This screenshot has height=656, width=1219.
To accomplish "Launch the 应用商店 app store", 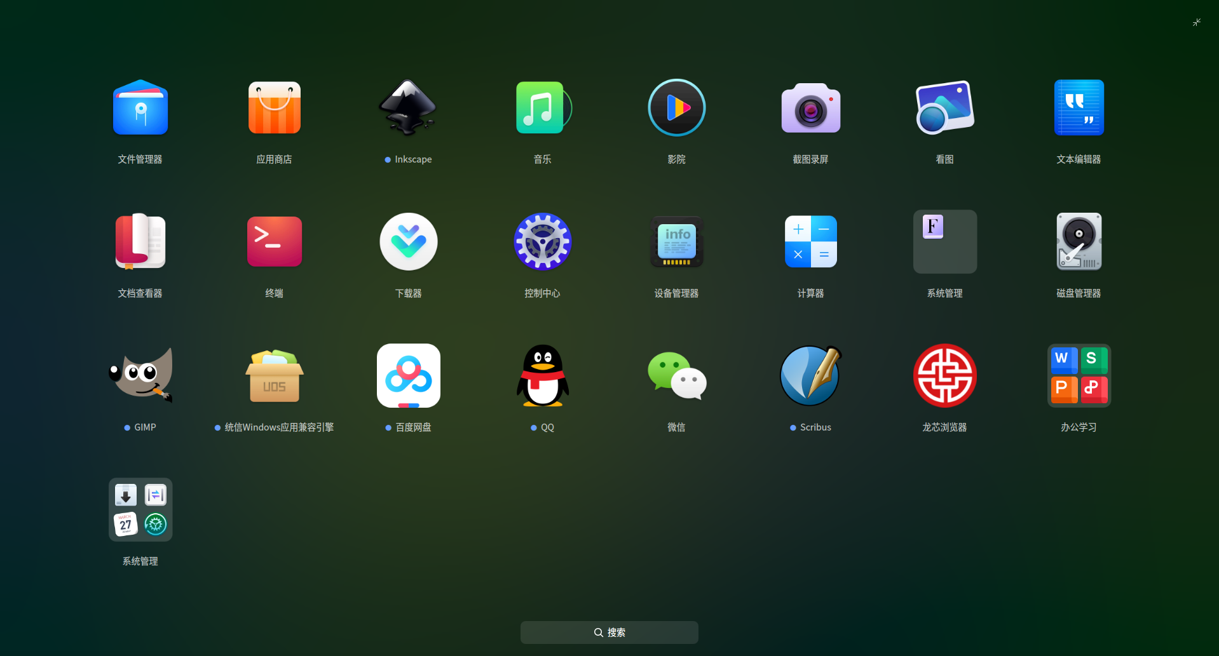I will pos(275,107).
